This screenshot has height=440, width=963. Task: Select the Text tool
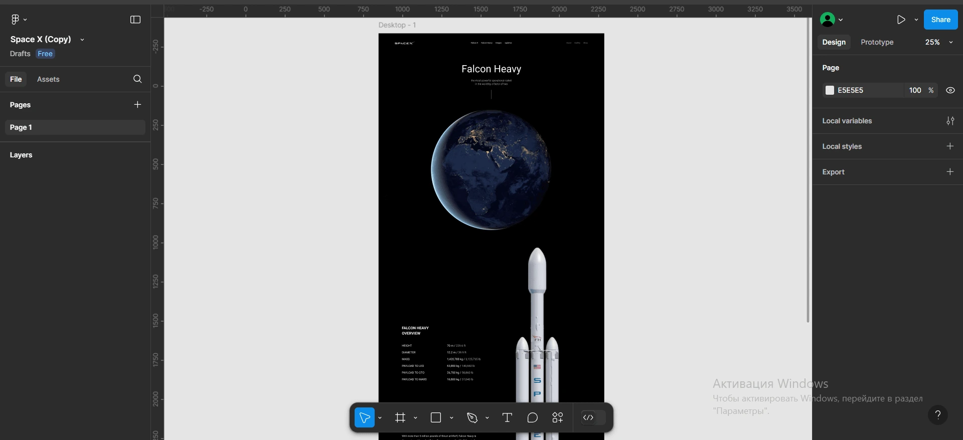[x=507, y=417]
